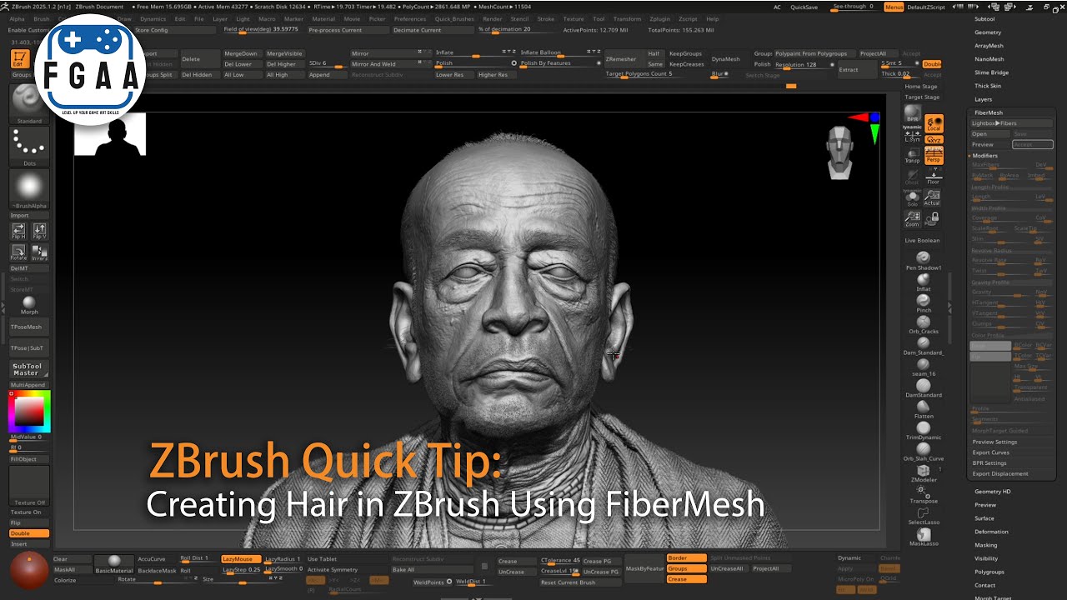Screen dimensions: 1067x600
Task: Open the Texture menu
Action: coord(573,18)
